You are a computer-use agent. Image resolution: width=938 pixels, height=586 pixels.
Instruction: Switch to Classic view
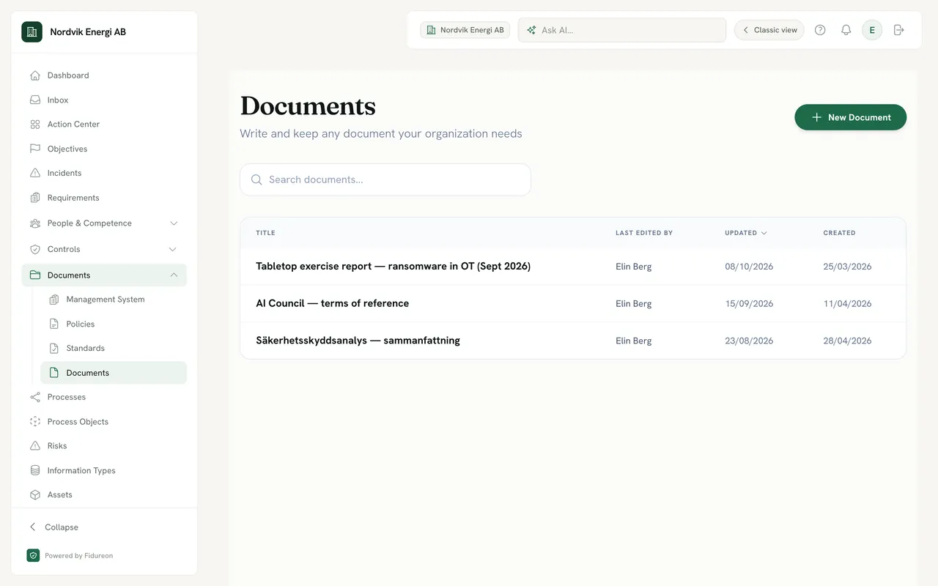tap(769, 30)
